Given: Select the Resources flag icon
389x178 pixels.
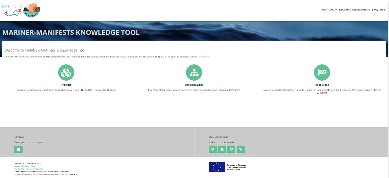Looking at the screenshot, I should pos(322,72).
